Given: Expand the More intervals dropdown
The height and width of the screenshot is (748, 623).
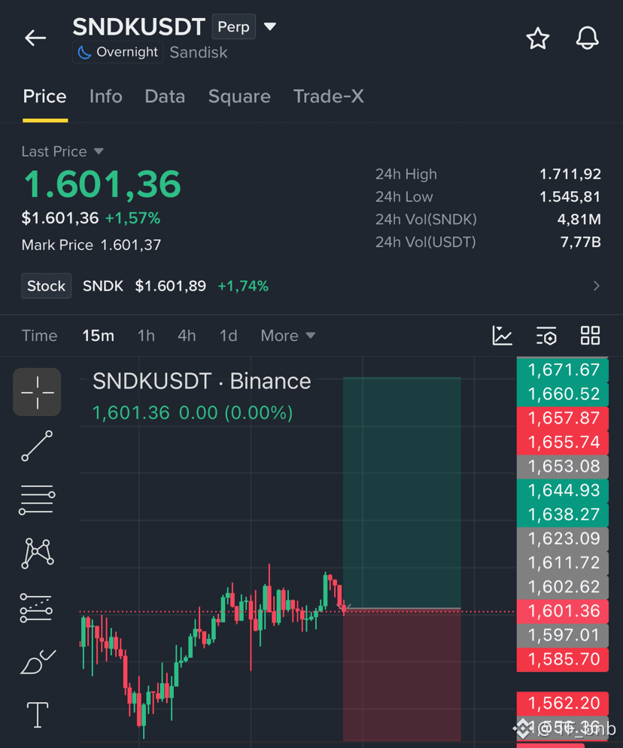Looking at the screenshot, I should click(x=288, y=336).
